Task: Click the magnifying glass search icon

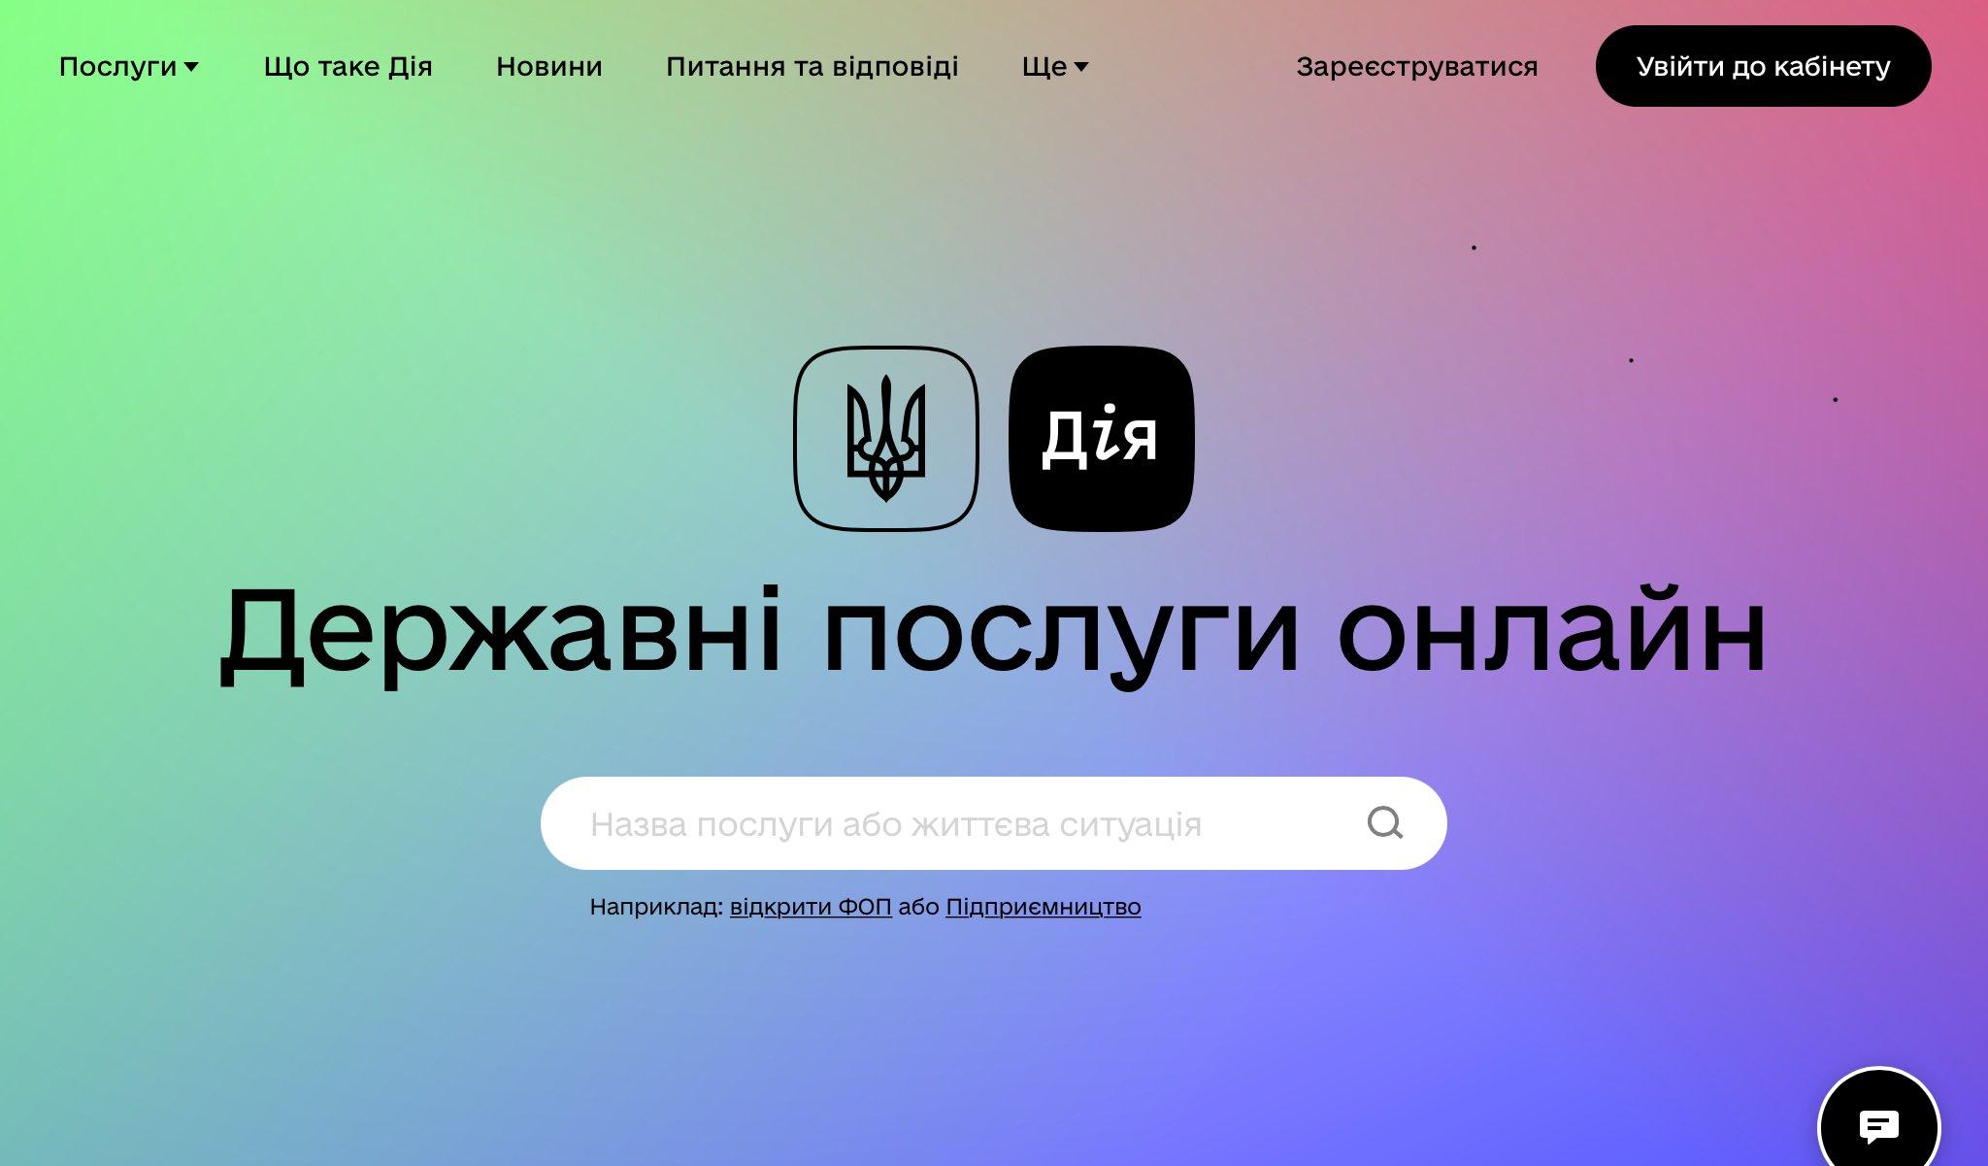Action: pyautogui.click(x=1385, y=823)
